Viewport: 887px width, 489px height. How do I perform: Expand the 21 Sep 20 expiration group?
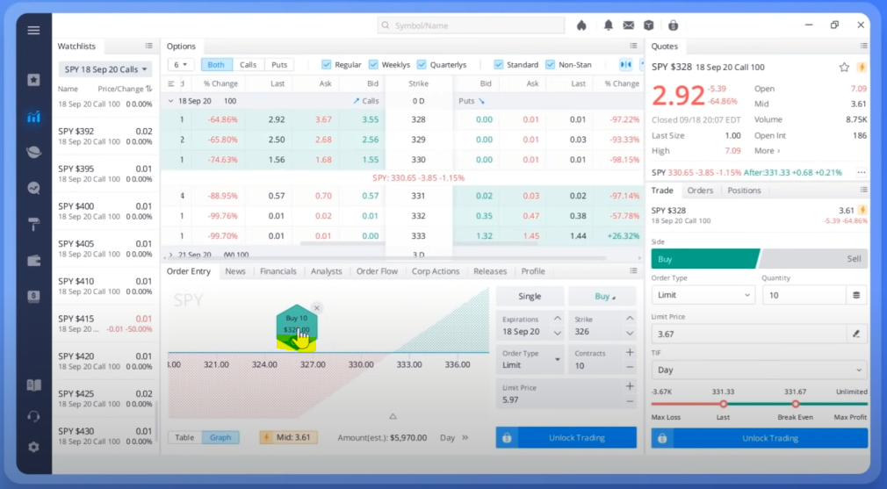(x=171, y=255)
